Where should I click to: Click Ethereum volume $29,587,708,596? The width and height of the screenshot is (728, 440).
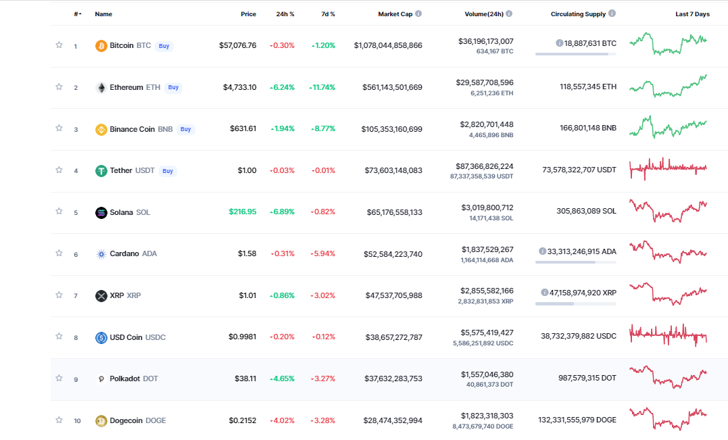485,82
